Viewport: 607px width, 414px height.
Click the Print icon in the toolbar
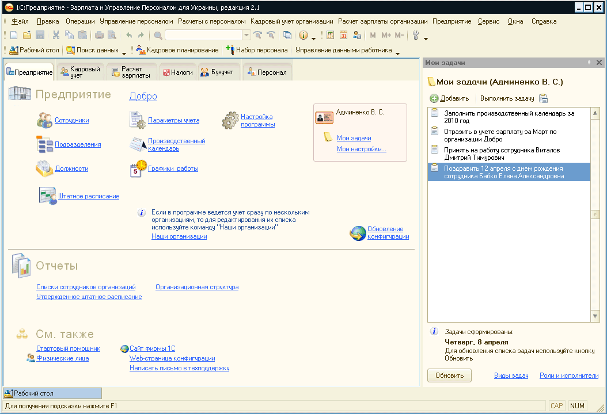pyautogui.click(x=99, y=36)
